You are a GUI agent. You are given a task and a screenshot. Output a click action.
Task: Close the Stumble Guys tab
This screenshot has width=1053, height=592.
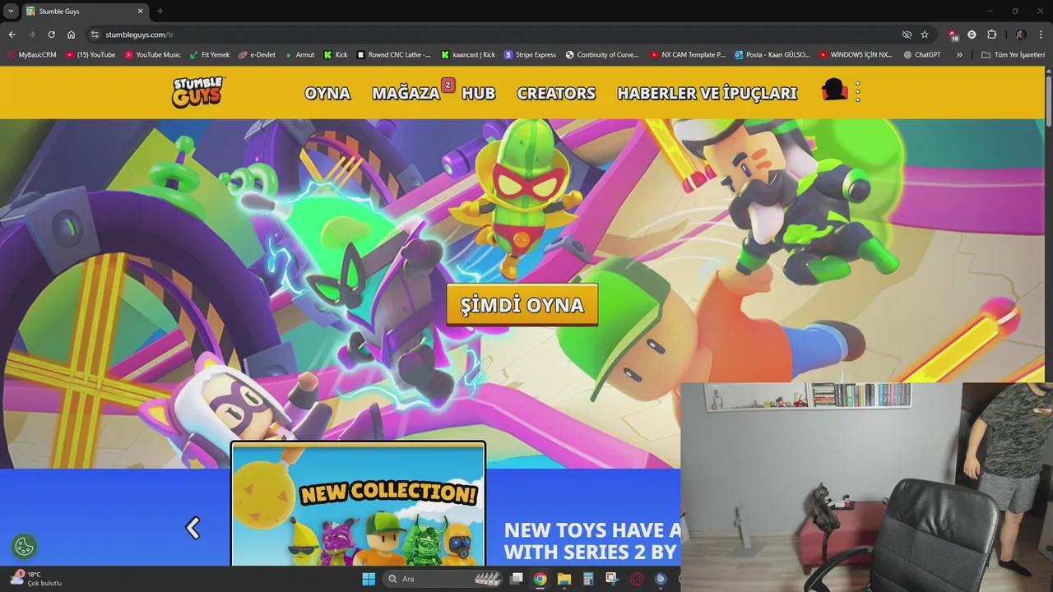140,12
